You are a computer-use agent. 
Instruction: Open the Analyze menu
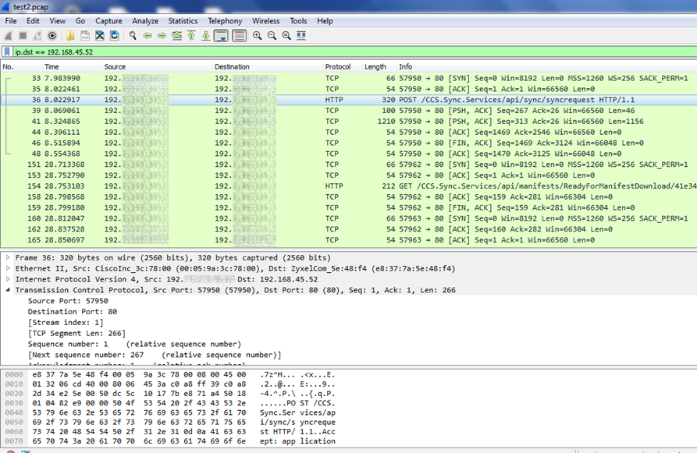(145, 21)
